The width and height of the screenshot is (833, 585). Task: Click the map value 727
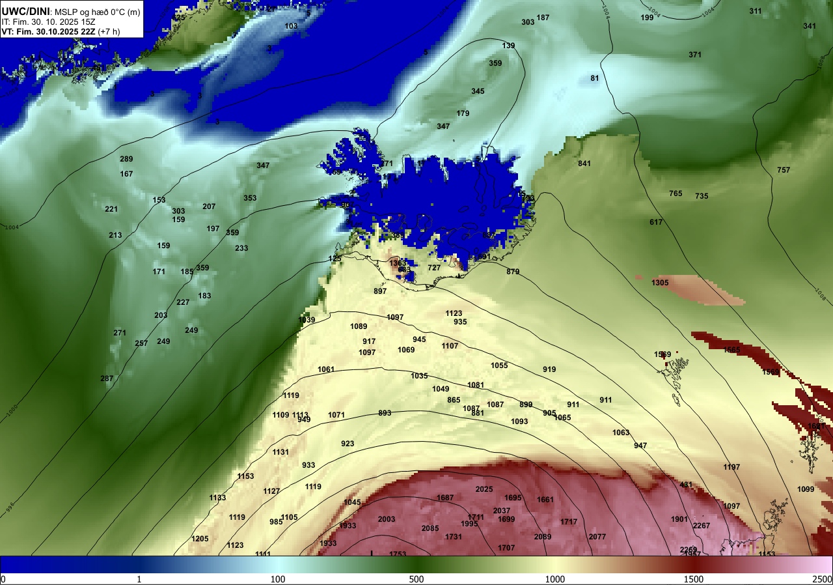tap(434, 268)
